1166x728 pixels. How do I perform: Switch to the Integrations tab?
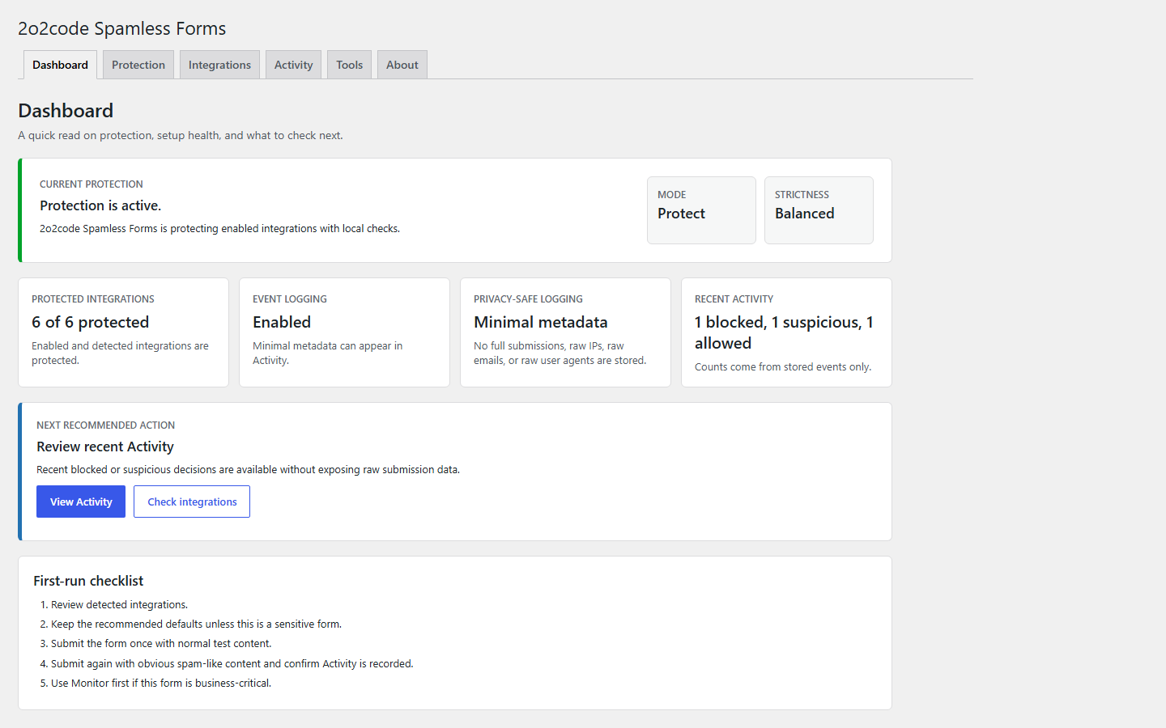click(219, 65)
